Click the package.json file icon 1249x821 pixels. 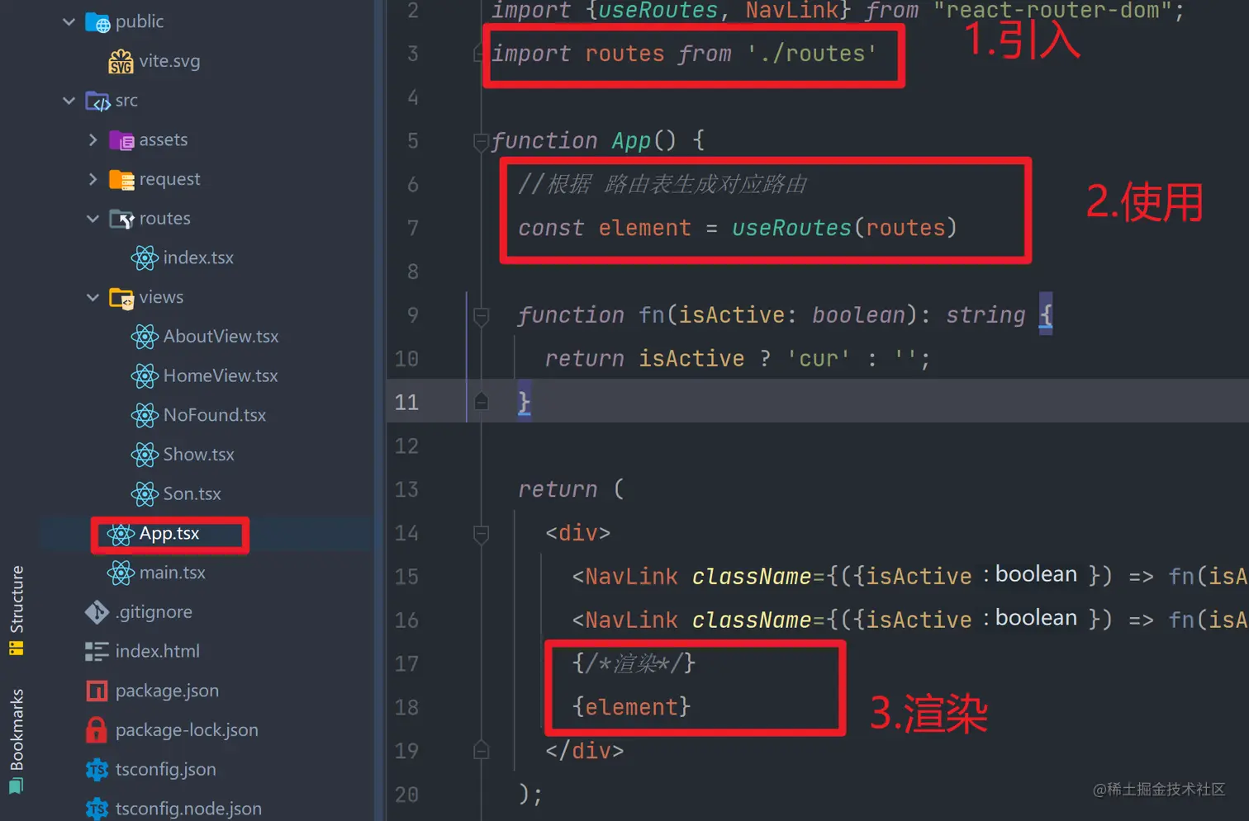[x=97, y=691]
